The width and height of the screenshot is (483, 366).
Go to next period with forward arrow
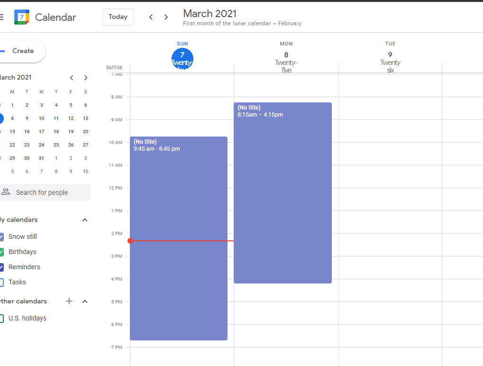[x=166, y=17]
